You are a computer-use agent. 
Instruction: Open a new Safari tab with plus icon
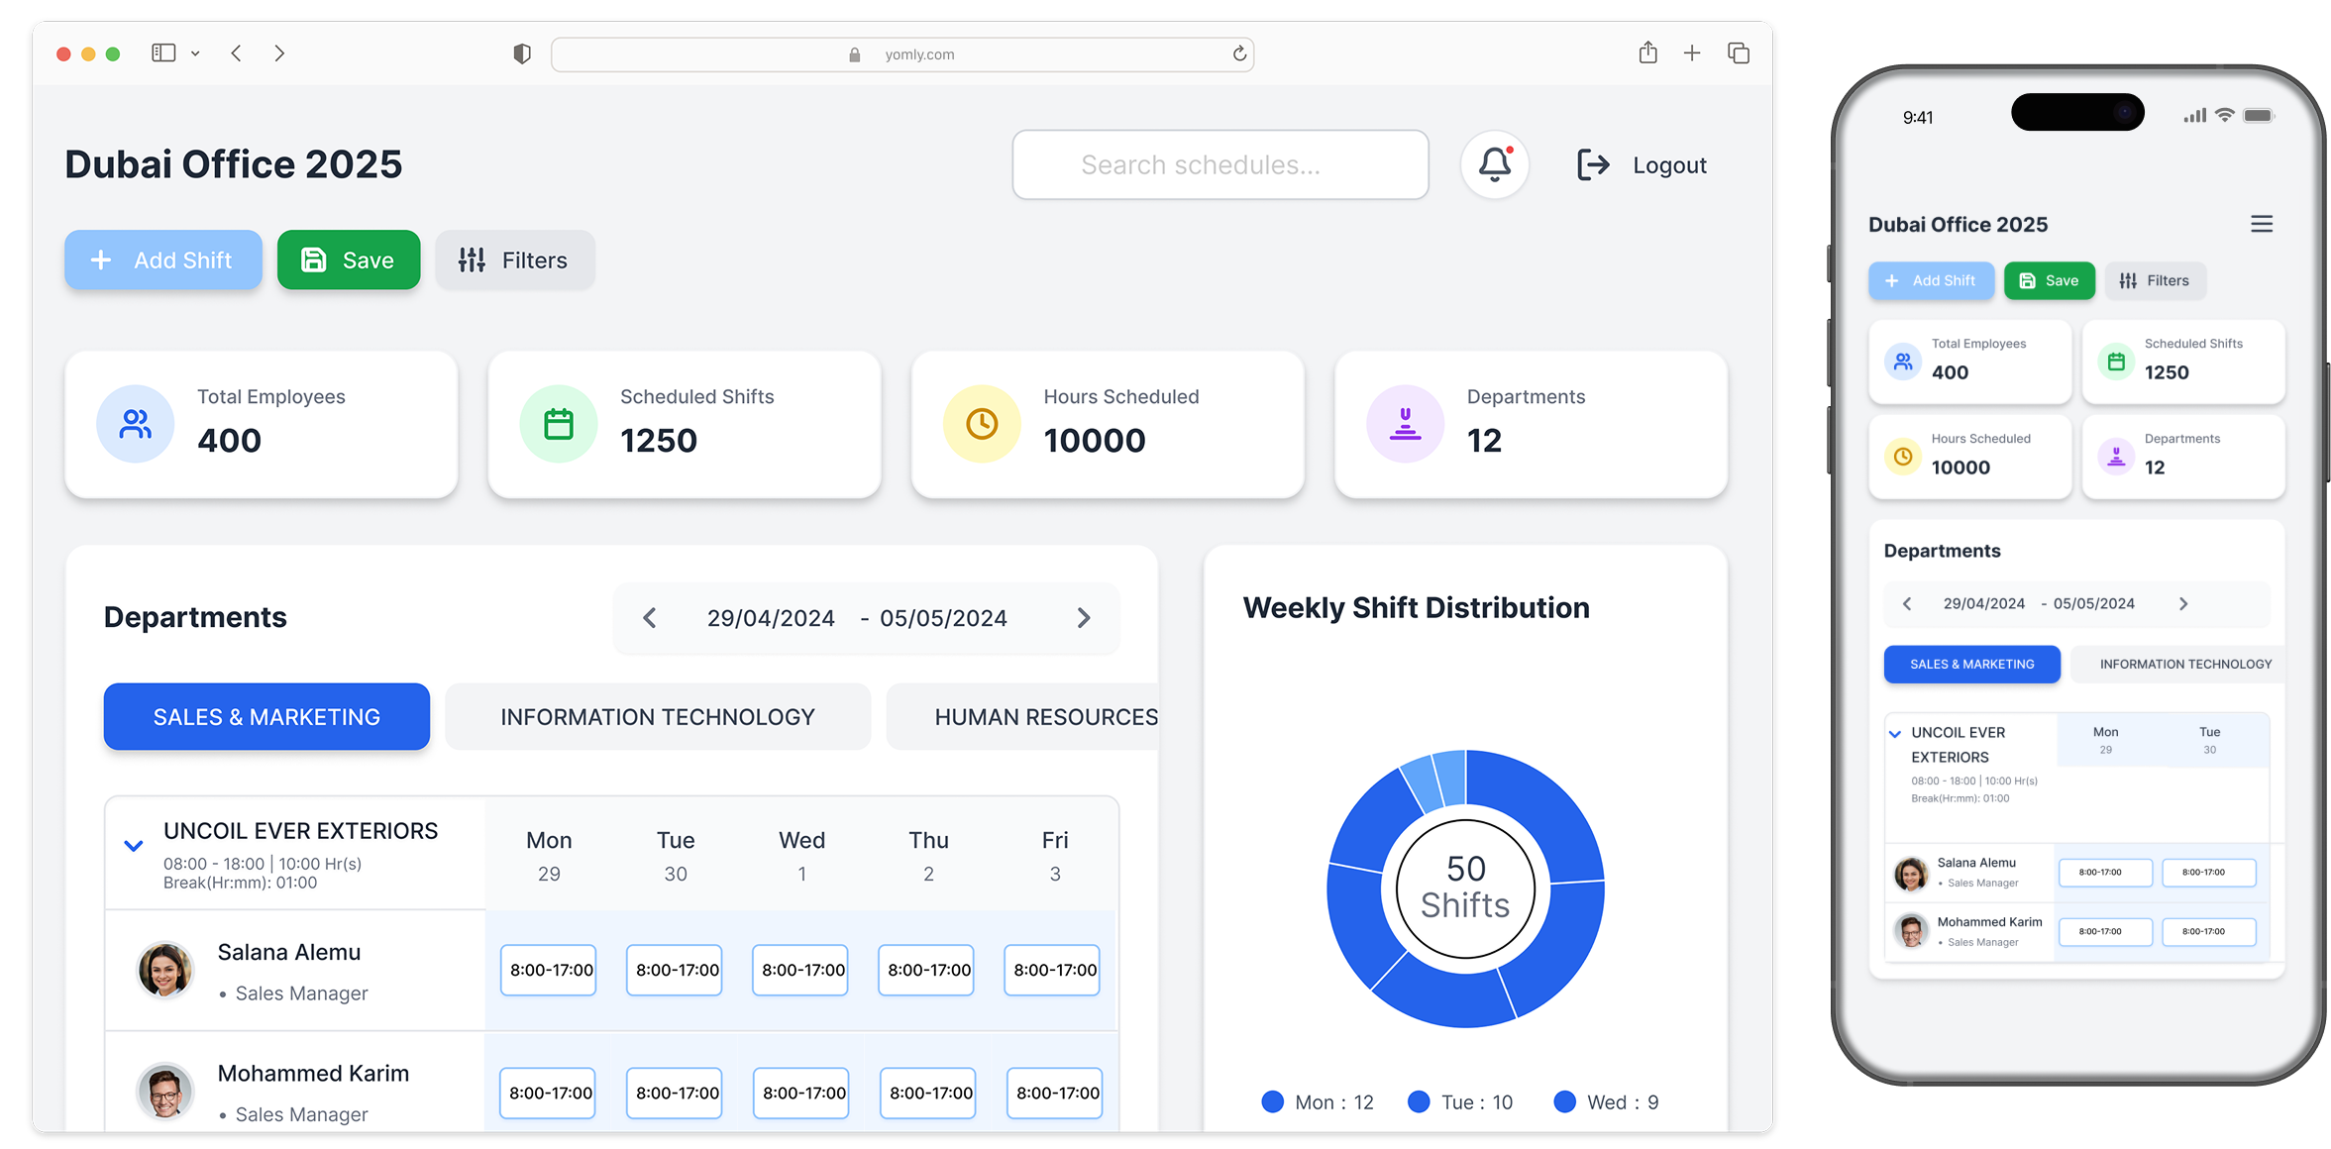point(1692,53)
